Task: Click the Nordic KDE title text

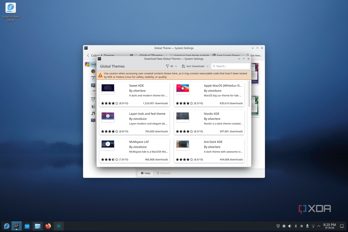Action: click(x=212, y=114)
